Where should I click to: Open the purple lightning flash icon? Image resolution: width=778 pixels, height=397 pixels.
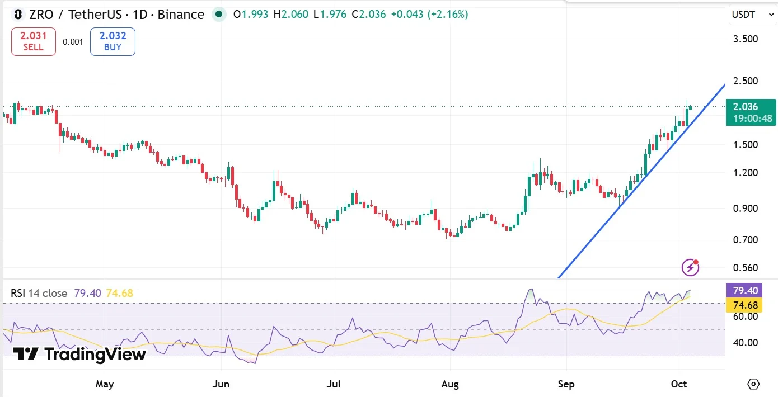[690, 267]
